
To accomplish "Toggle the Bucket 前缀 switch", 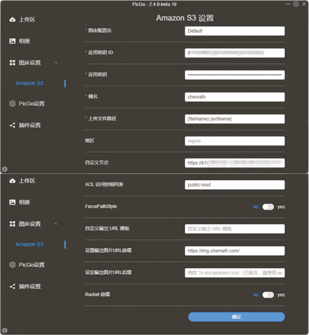I will coord(268,295).
